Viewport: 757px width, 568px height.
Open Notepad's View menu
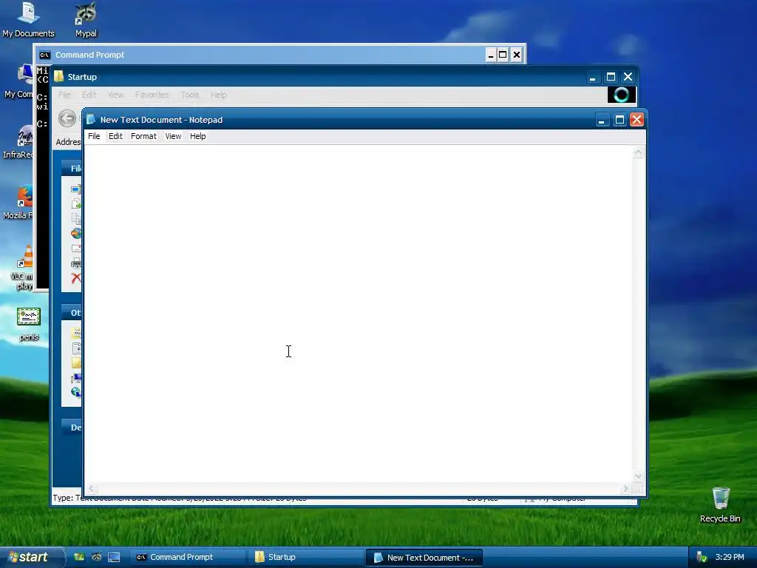coord(173,136)
